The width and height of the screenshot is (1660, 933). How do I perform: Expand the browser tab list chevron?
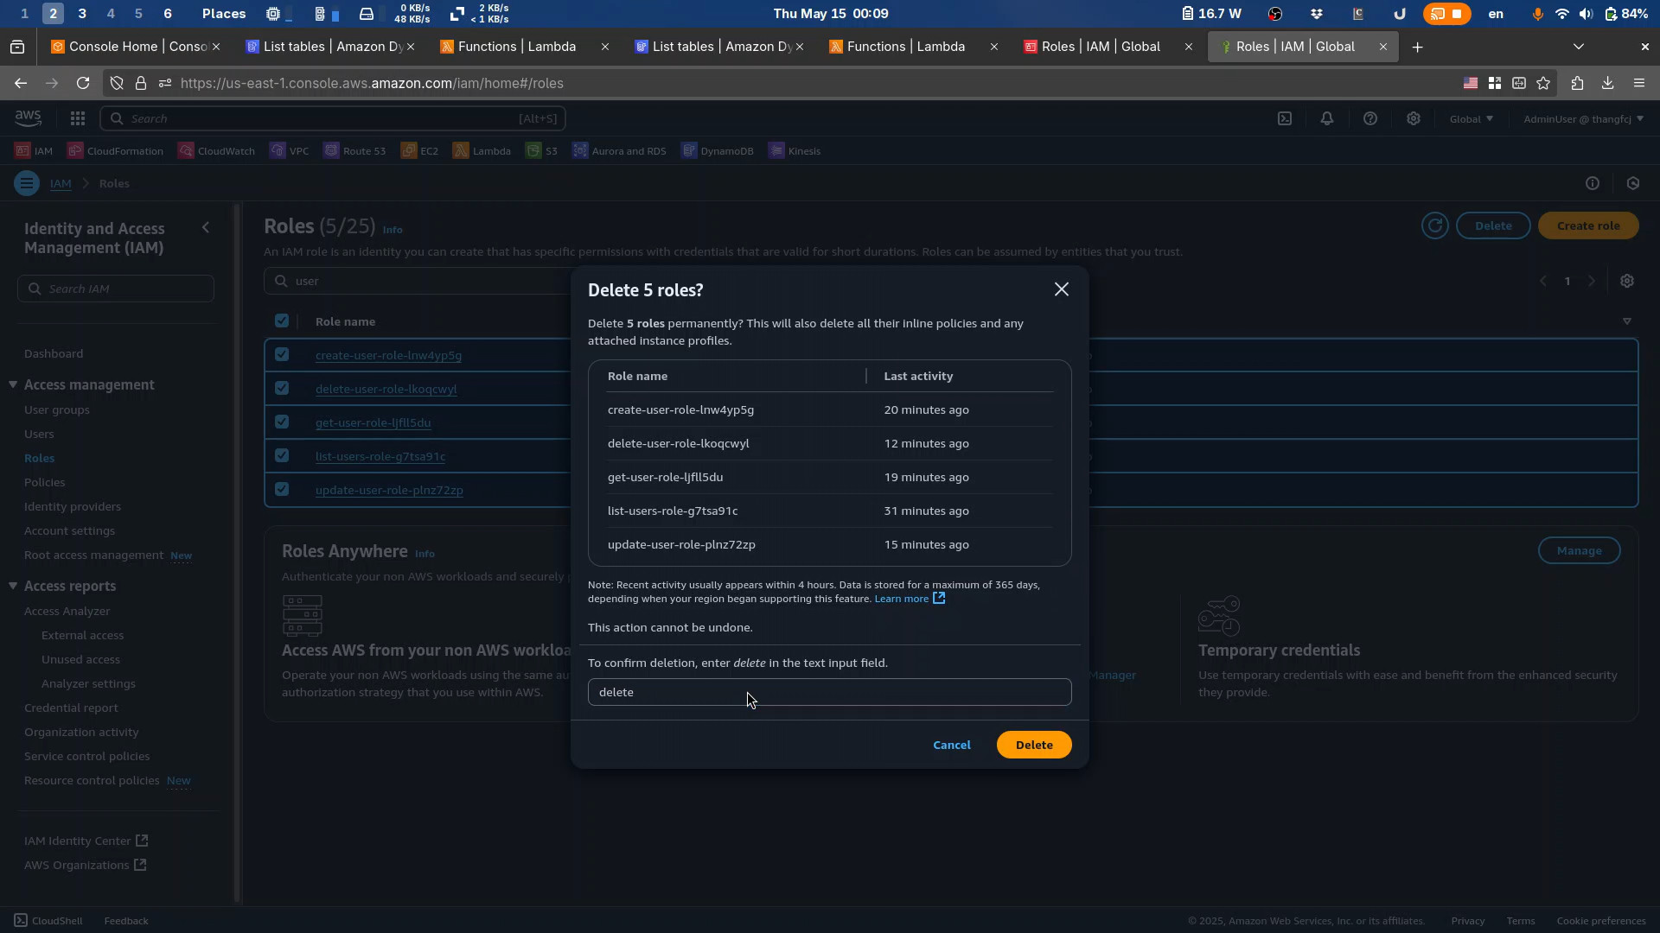[1579, 47]
